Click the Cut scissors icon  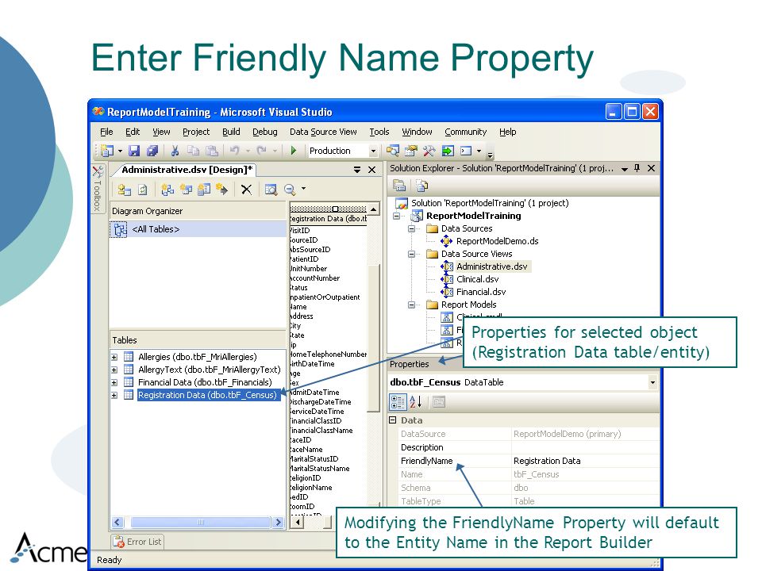point(175,151)
